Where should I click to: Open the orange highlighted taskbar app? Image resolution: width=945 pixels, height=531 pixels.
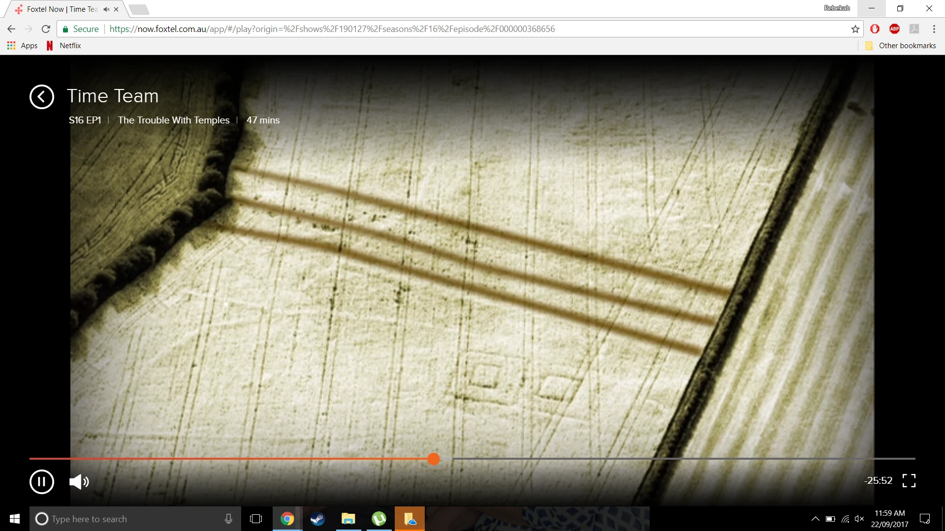click(x=409, y=519)
